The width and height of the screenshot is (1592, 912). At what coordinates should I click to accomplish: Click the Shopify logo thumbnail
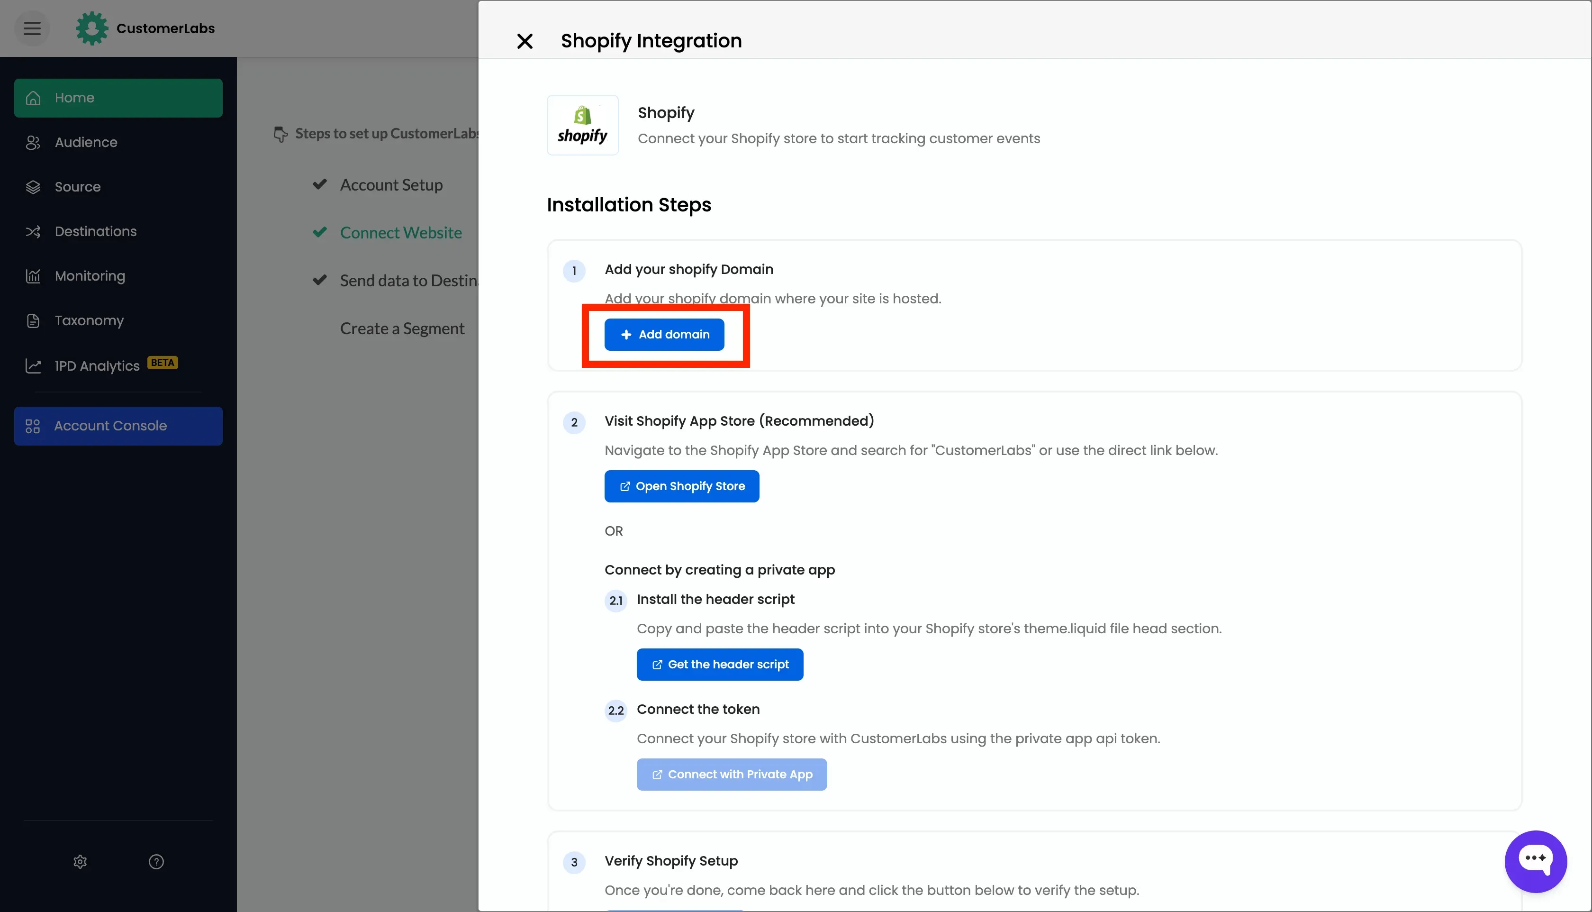click(x=583, y=125)
